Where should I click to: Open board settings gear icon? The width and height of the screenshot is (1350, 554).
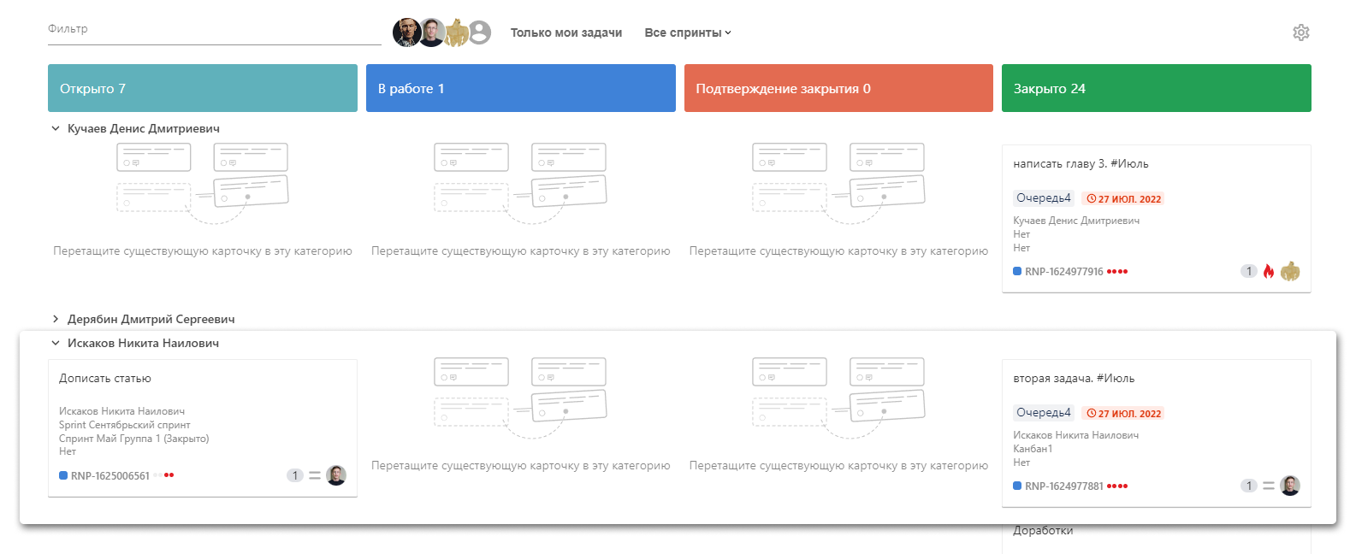pyautogui.click(x=1300, y=32)
